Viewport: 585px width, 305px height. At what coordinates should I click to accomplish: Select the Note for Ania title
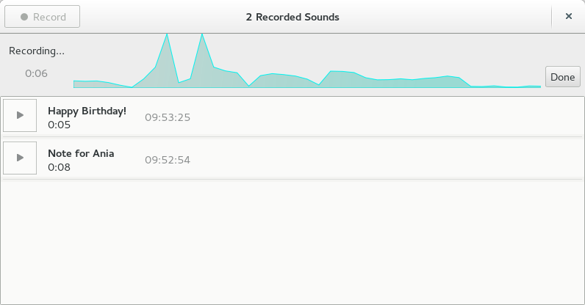(81, 153)
